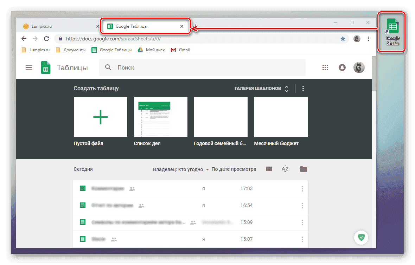
Task: Open the Google Apps launcher grid
Action: click(x=325, y=67)
